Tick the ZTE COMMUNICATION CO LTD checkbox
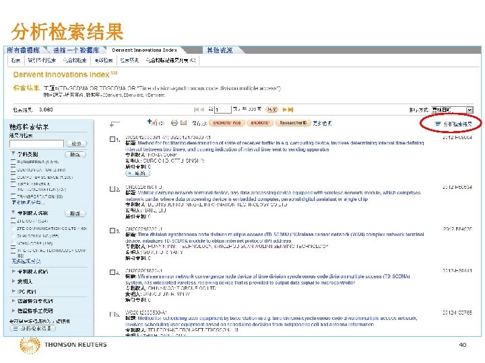This screenshot has height=363, width=485. [13, 229]
